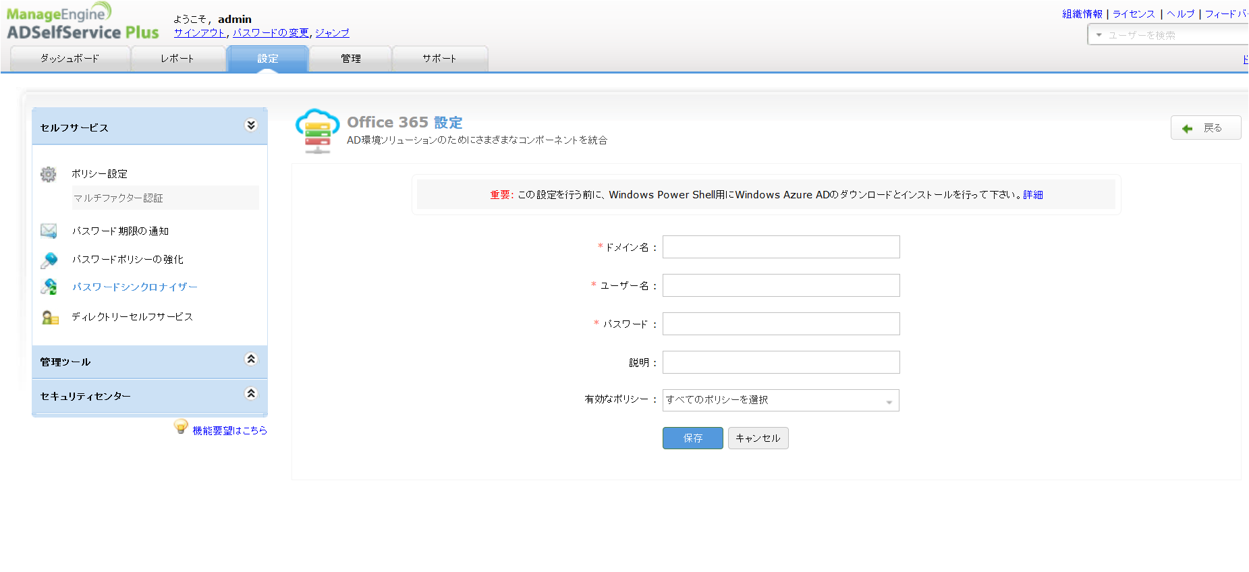Click the パスワードの変更 link
Screen dimensions: 1249x572
[x=271, y=32]
